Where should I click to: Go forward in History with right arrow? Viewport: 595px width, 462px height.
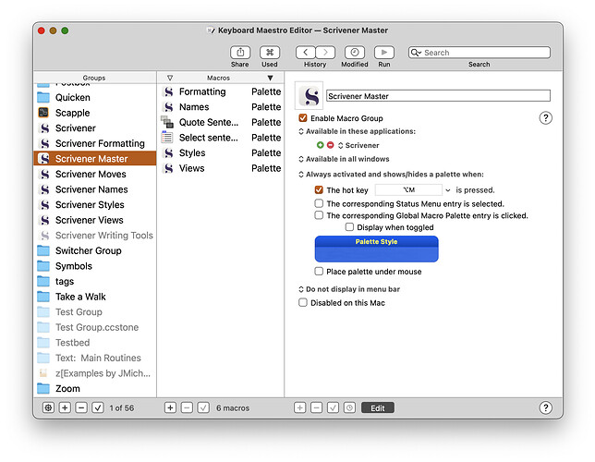[325, 53]
